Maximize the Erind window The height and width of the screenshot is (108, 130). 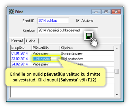coord(106,12)
